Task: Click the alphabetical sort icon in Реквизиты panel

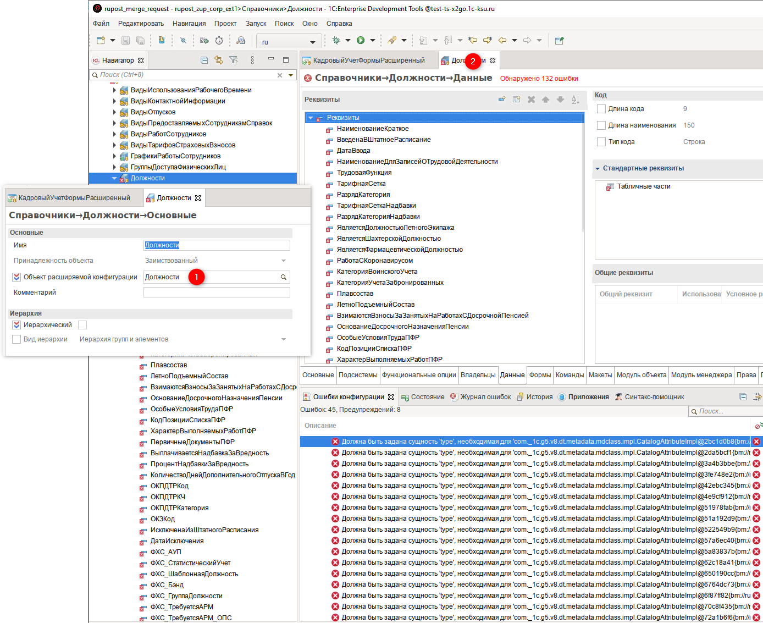Action: (575, 99)
